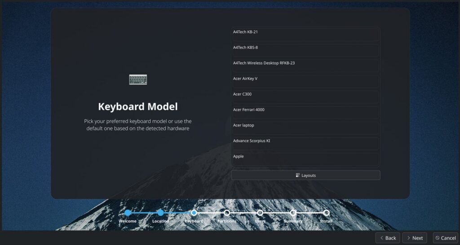Jump to the Location step marker
The width and height of the screenshot is (460, 245).
[x=160, y=213]
